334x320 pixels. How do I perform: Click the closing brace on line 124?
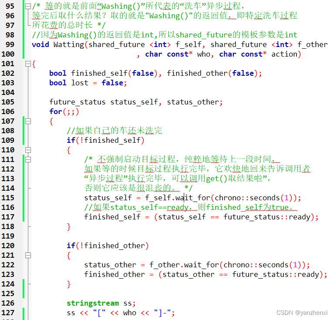(x=69, y=284)
